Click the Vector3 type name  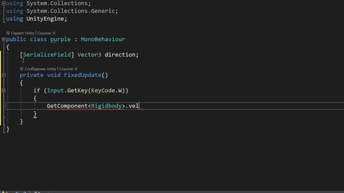(x=89, y=55)
